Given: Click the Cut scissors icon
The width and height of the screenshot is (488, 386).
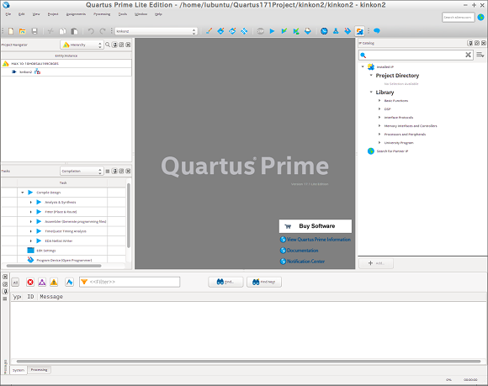Looking at the screenshot, I should click(50, 31).
